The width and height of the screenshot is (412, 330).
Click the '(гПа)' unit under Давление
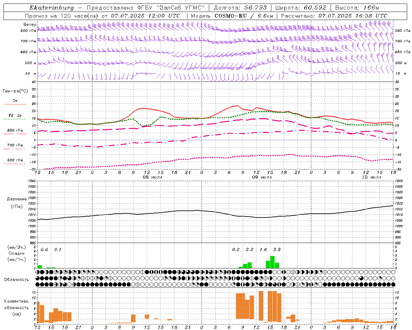tap(17, 207)
